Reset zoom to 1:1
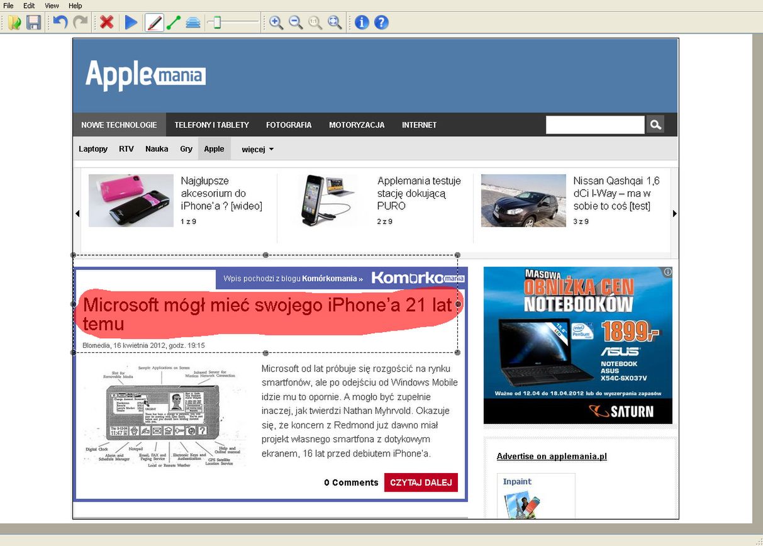Image resolution: width=763 pixels, height=546 pixels. tap(315, 23)
